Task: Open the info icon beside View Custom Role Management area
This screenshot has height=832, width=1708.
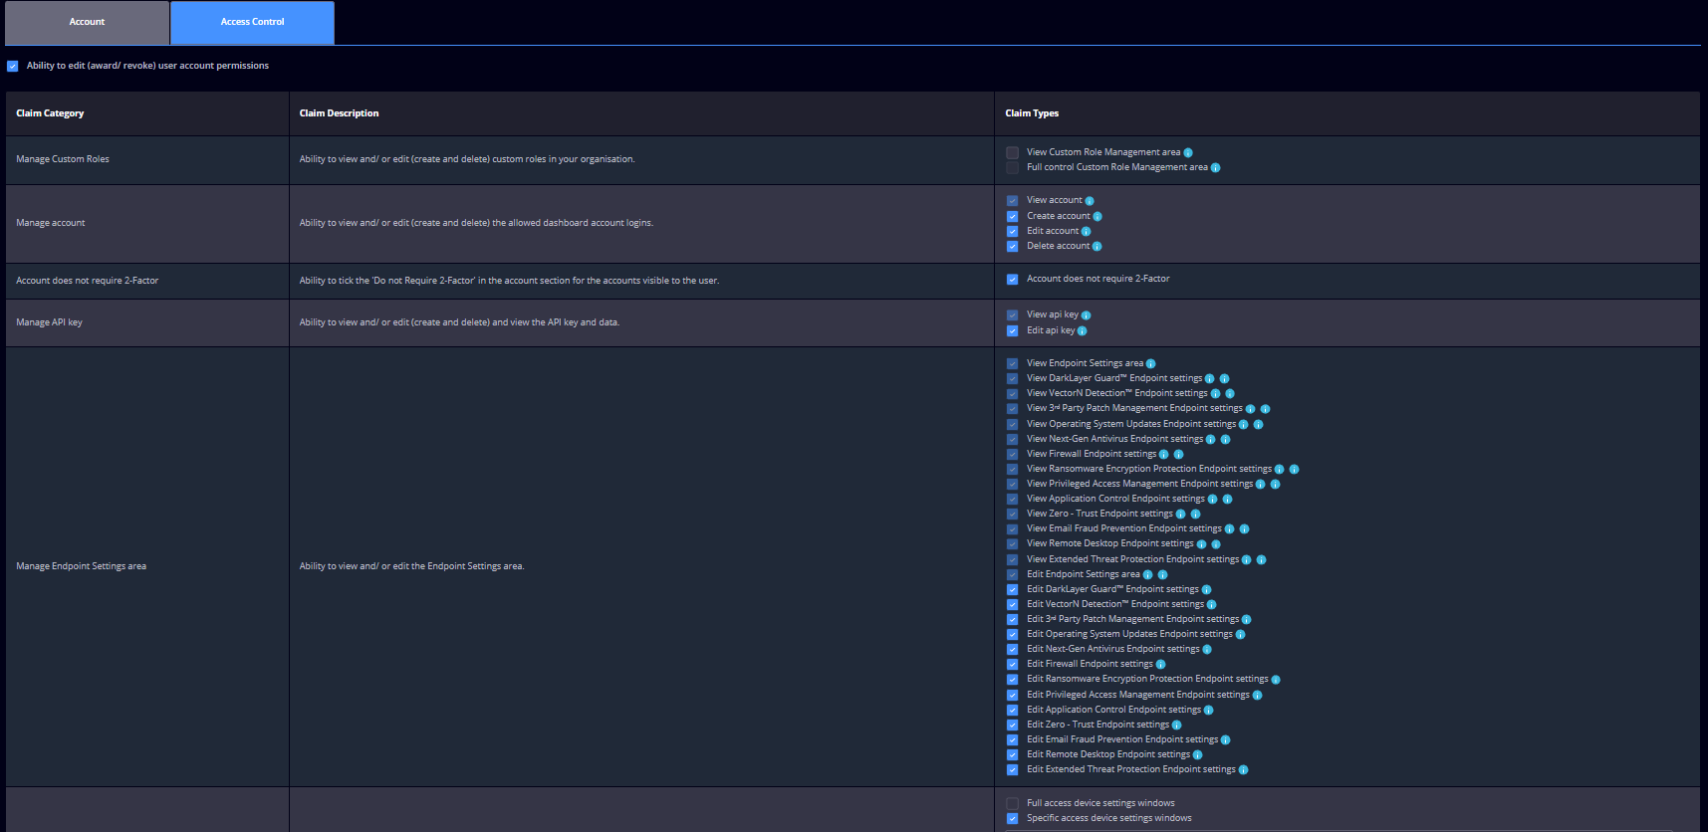Action: [x=1188, y=153]
